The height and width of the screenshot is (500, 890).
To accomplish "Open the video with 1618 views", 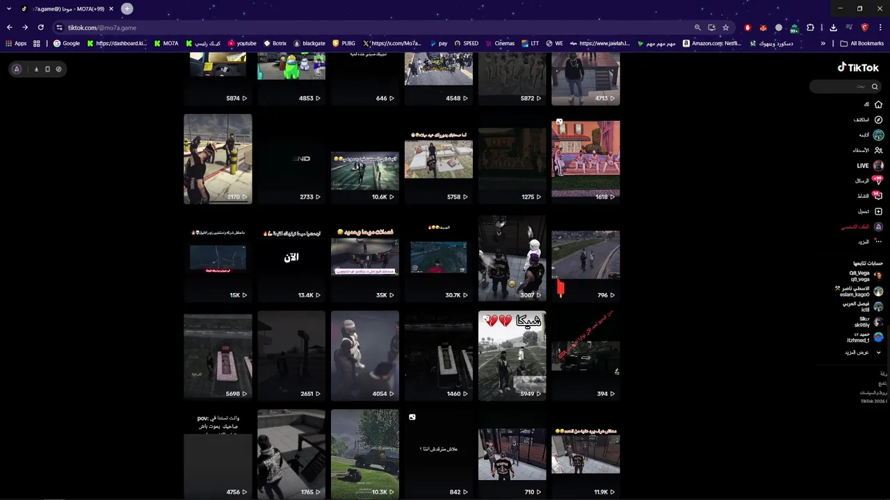I will pos(585,159).
